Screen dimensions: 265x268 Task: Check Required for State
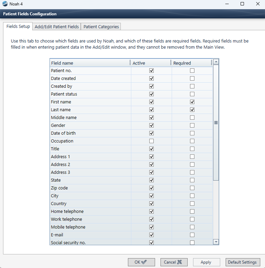(192, 180)
